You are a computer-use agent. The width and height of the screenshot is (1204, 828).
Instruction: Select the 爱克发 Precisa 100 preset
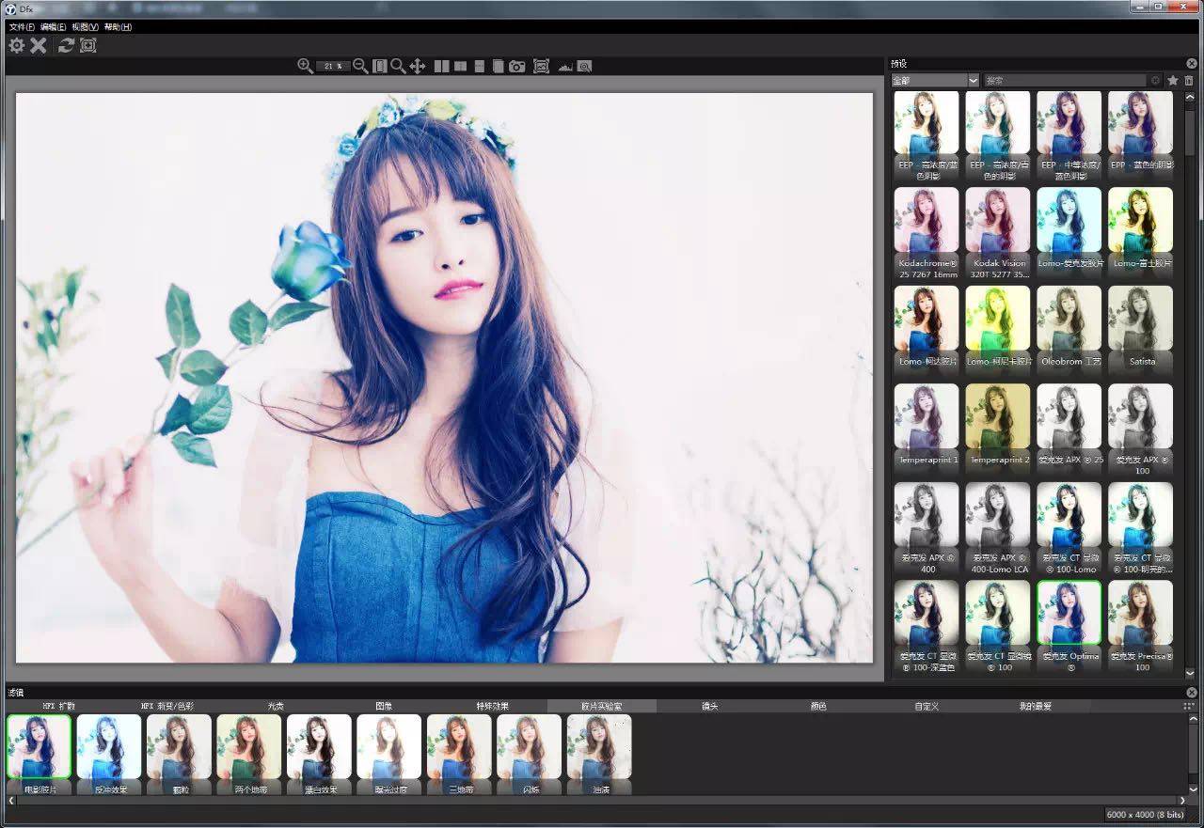point(1141,626)
